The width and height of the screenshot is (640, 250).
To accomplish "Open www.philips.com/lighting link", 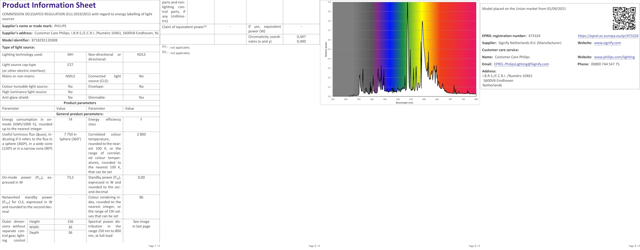I will pos(614,57).
